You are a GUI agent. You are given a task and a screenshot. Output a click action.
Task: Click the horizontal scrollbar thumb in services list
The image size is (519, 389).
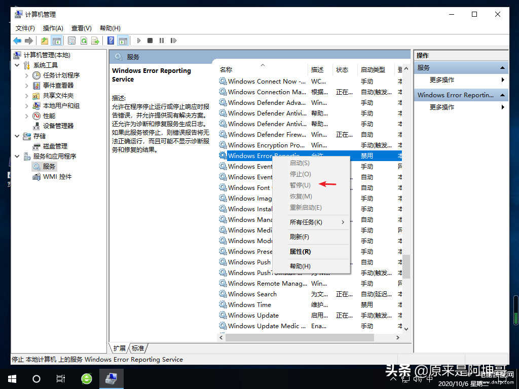click(300, 337)
